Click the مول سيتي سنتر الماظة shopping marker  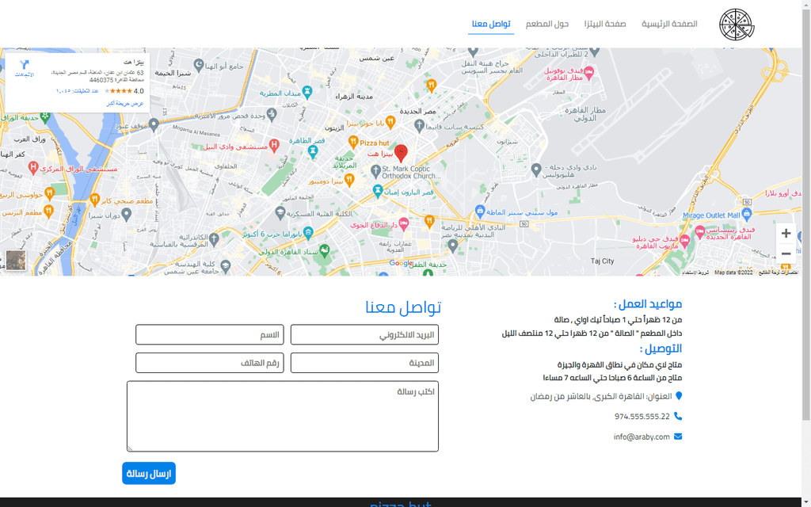pos(480,211)
